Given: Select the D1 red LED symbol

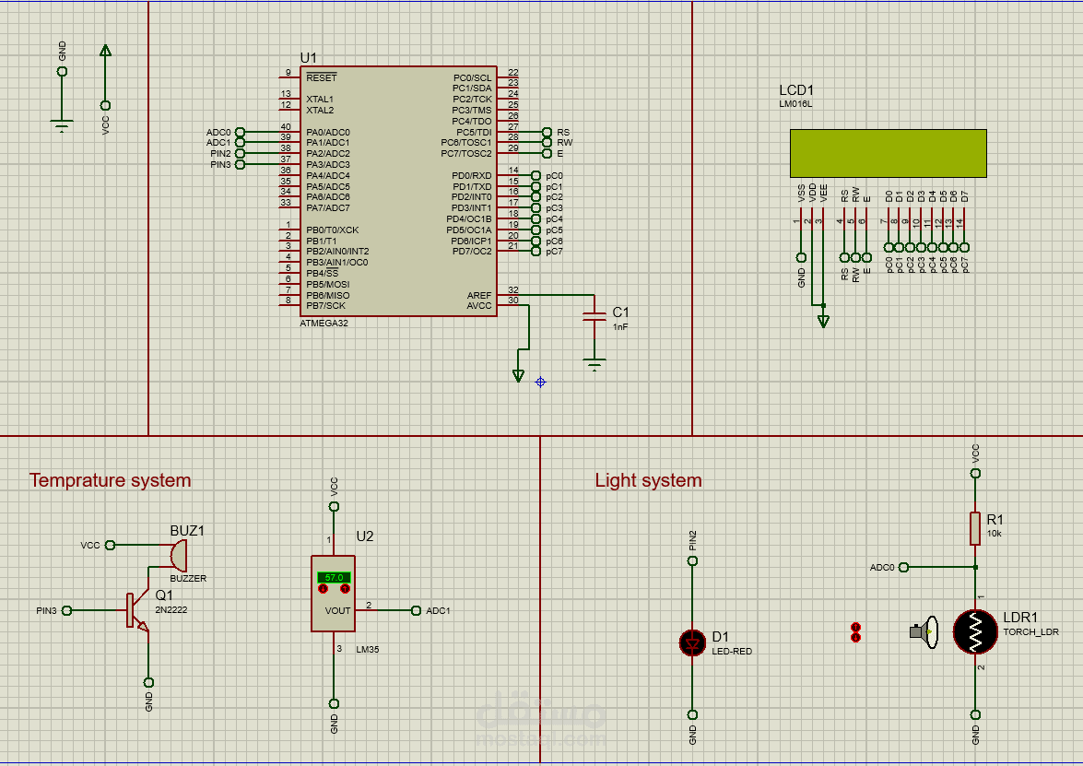Looking at the screenshot, I should tap(693, 642).
